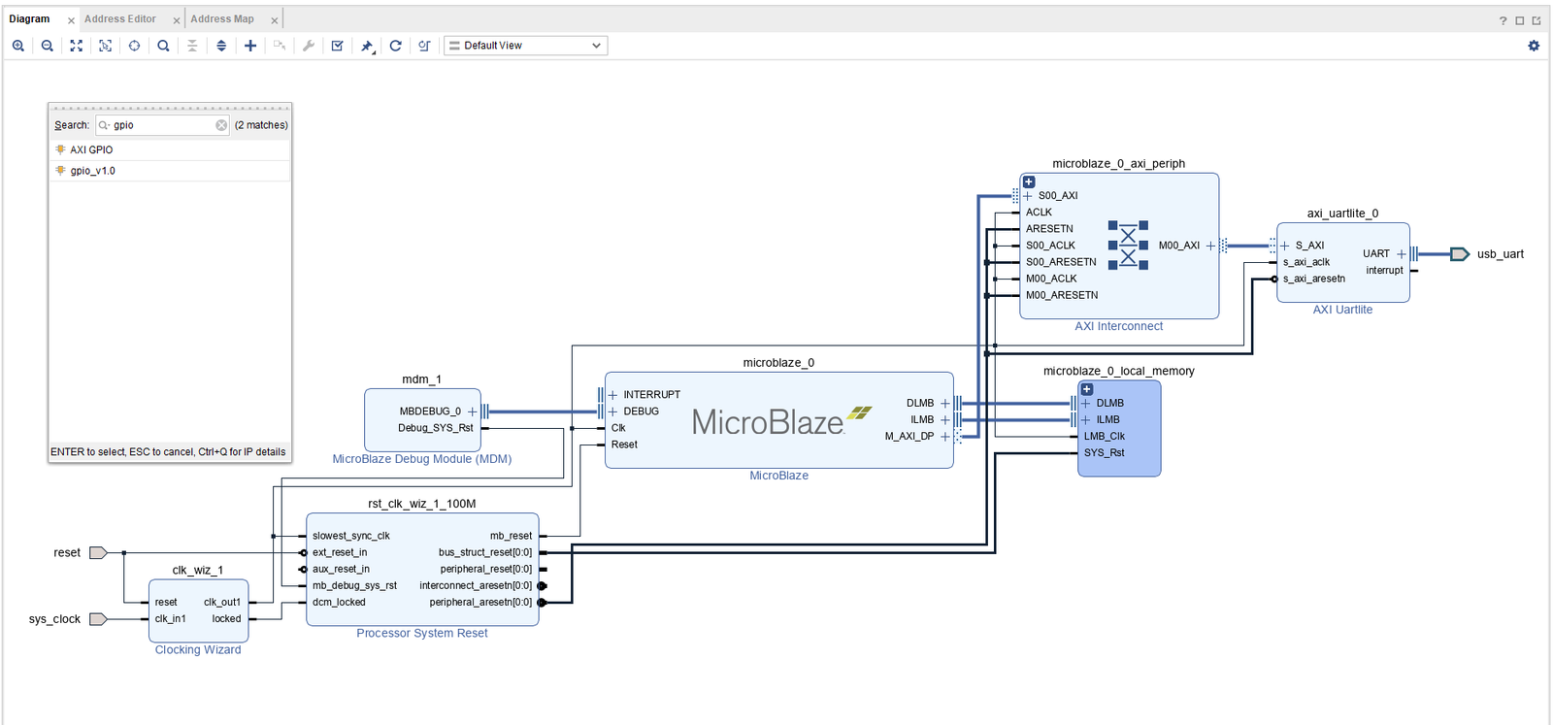Open the Default View dropdown
Viewport: 1553px width, 725px height.
click(x=525, y=46)
